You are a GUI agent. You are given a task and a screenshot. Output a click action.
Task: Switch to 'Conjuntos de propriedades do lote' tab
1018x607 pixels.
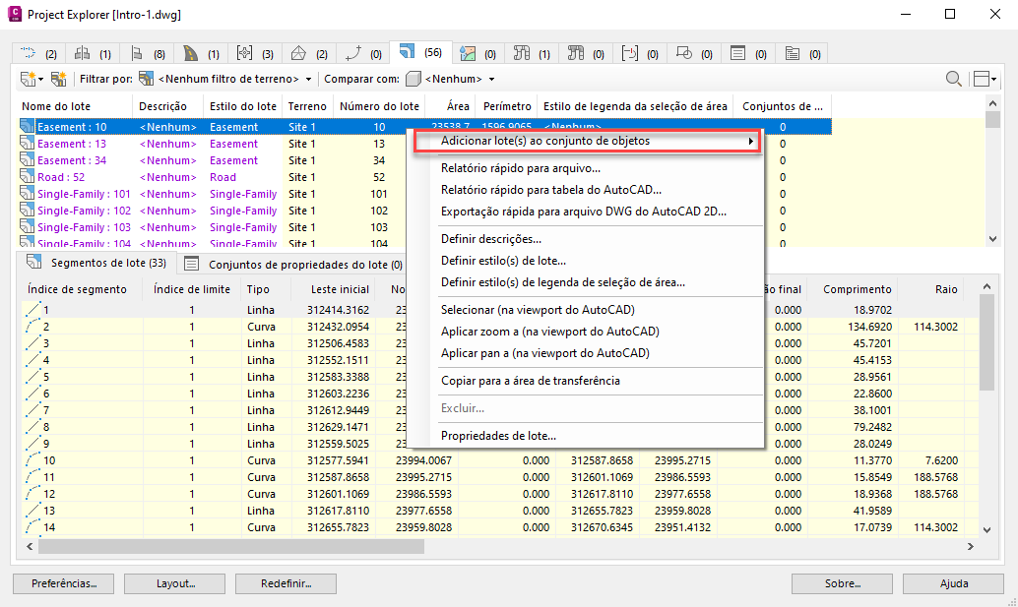click(x=295, y=264)
